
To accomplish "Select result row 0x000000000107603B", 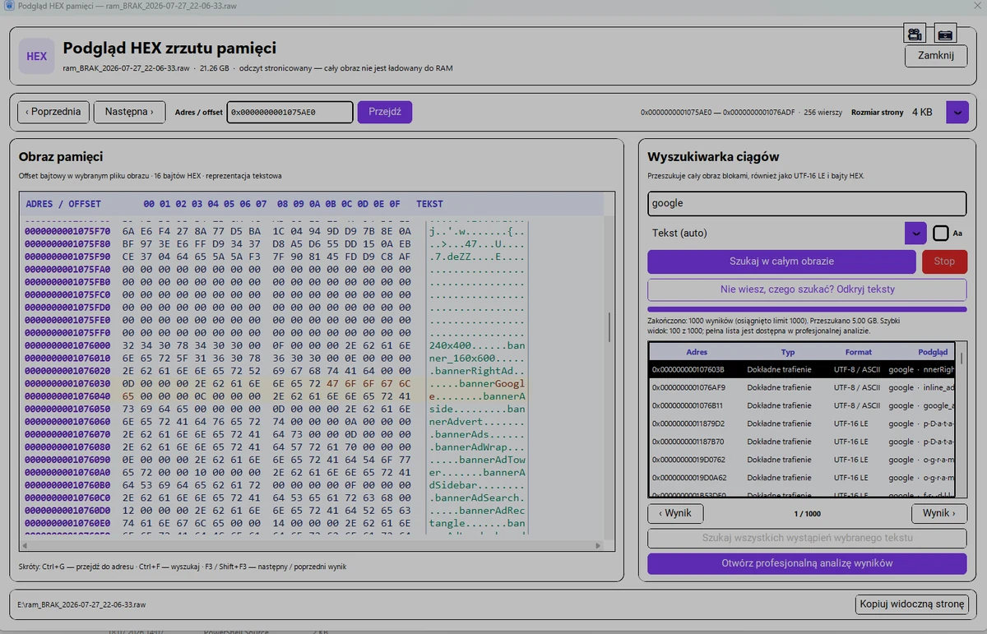I will coord(802,370).
